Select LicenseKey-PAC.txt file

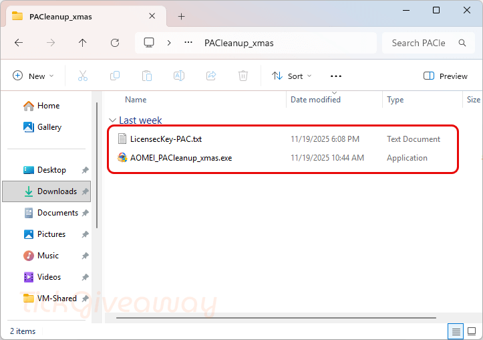166,139
